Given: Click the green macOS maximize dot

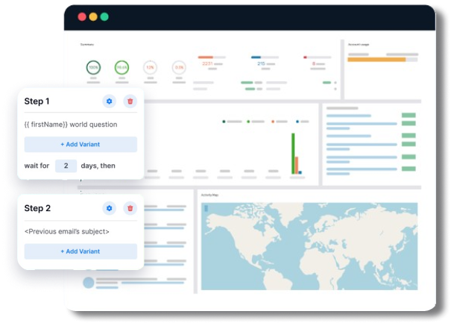Looking at the screenshot, I should point(104,16).
